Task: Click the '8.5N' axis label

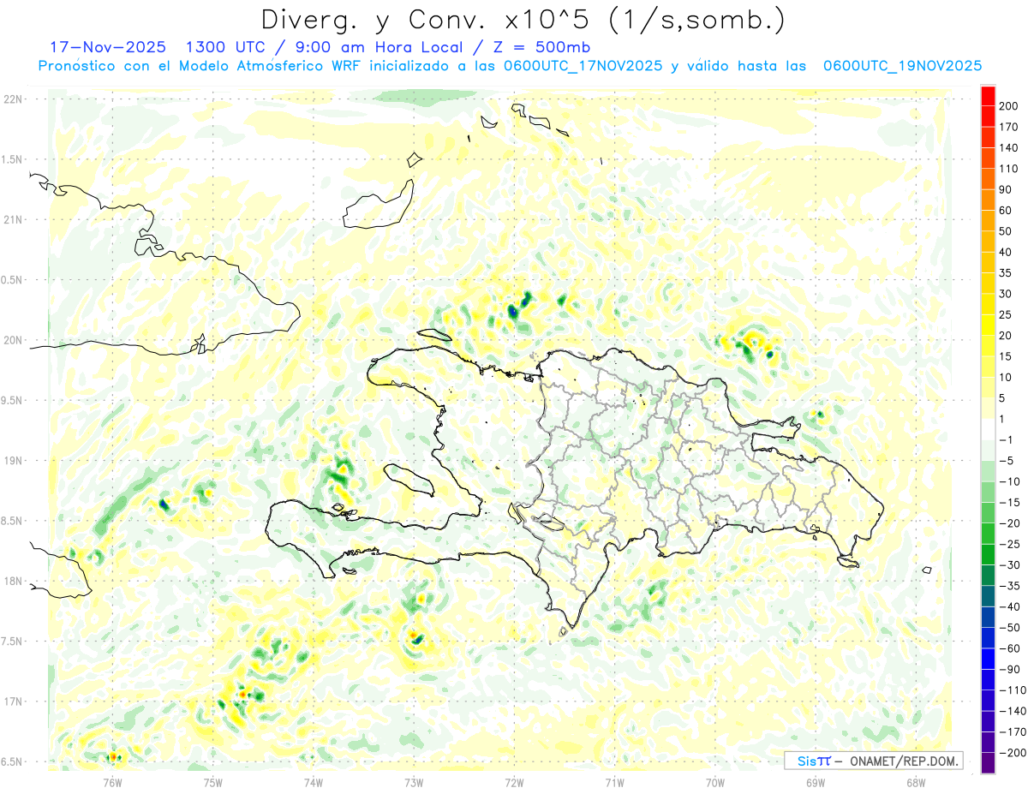Action: 13,521
